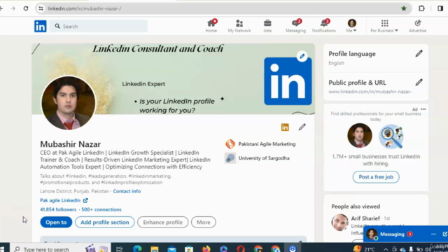The height and width of the screenshot is (252, 448).
Task: Open Messaging from the top navigation
Action: pyautogui.click(x=295, y=26)
